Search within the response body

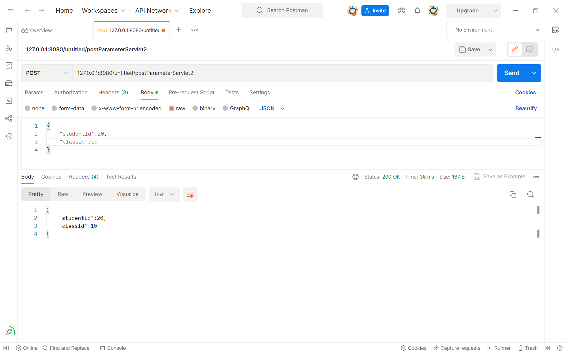(530, 194)
